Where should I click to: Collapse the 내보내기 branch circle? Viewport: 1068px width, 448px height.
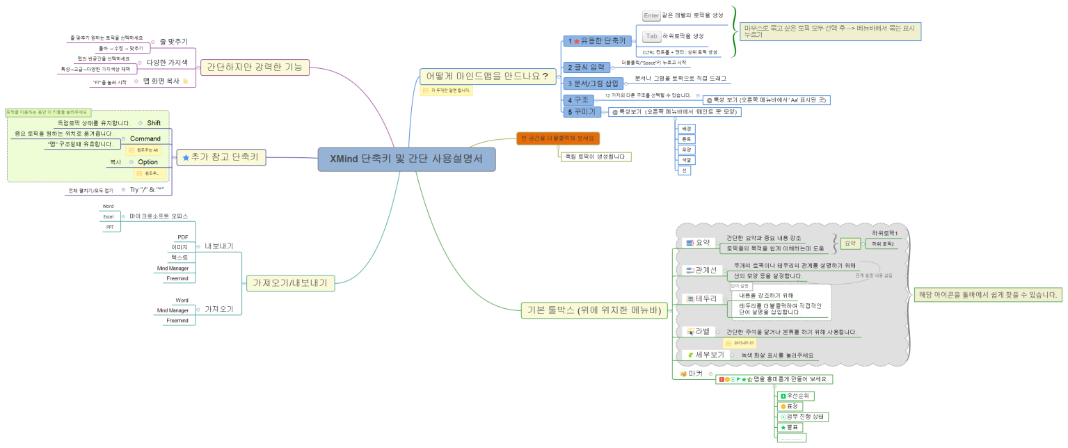[198, 246]
